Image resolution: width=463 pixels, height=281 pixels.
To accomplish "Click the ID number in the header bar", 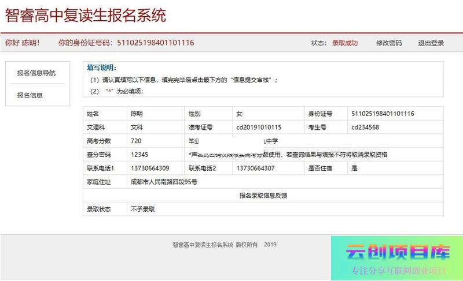I will [x=155, y=43].
